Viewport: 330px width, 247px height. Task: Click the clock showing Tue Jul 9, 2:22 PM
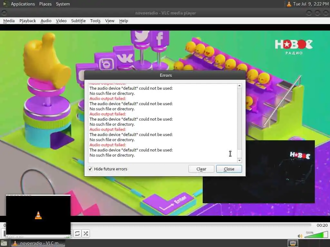pyautogui.click(x=311, y=4)
